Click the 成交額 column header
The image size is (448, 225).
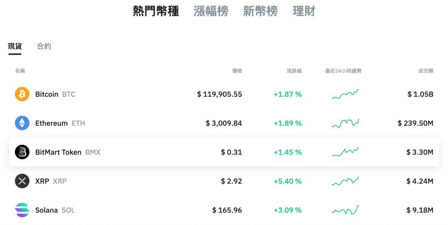(x=426, y=71)
